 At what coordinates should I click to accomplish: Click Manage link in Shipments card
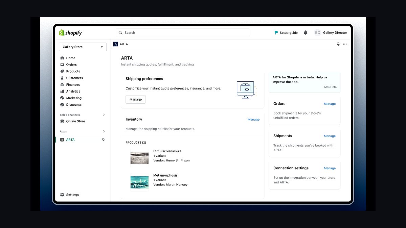tap(330, 136)
